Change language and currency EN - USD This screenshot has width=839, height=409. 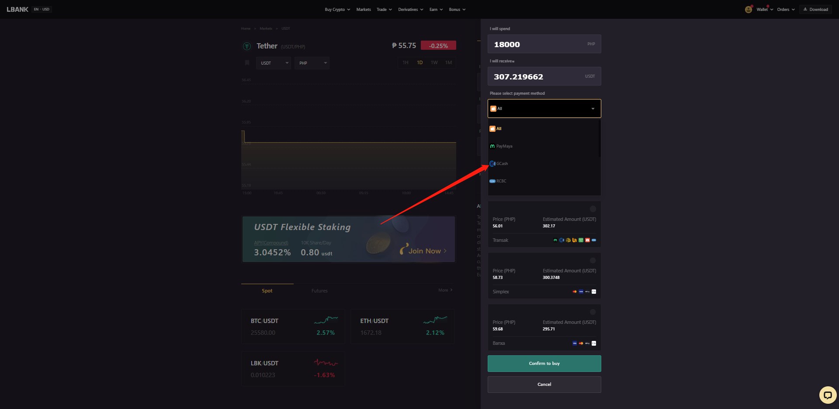[x=42, y=9]
